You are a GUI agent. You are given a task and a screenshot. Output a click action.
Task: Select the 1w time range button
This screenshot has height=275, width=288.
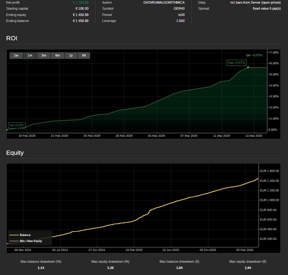coord(16,55)
